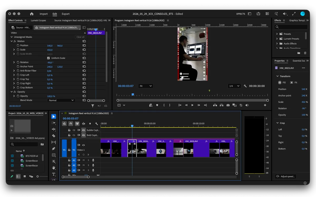Toggle Video 1 track output eye
The height and width of the screenshot is (197, 316).
[83, 145]
